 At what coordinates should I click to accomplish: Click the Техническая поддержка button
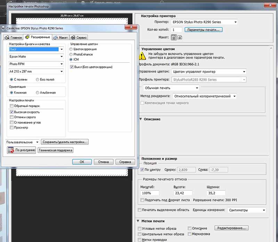point(56,150)
